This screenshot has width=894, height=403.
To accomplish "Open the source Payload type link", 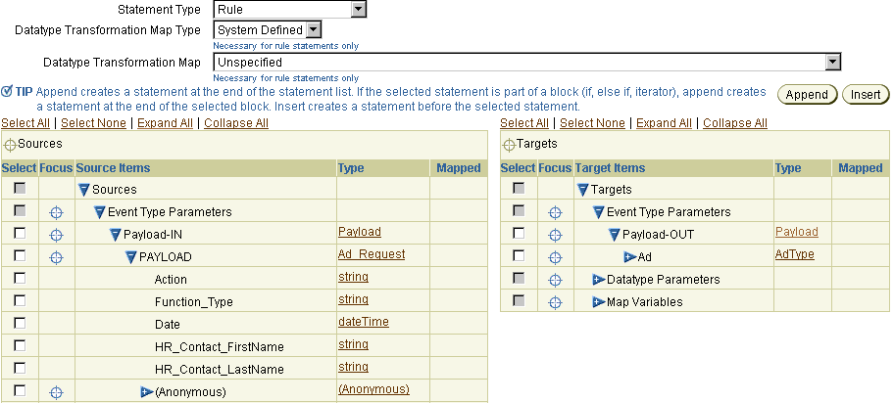I will (359, 232).
